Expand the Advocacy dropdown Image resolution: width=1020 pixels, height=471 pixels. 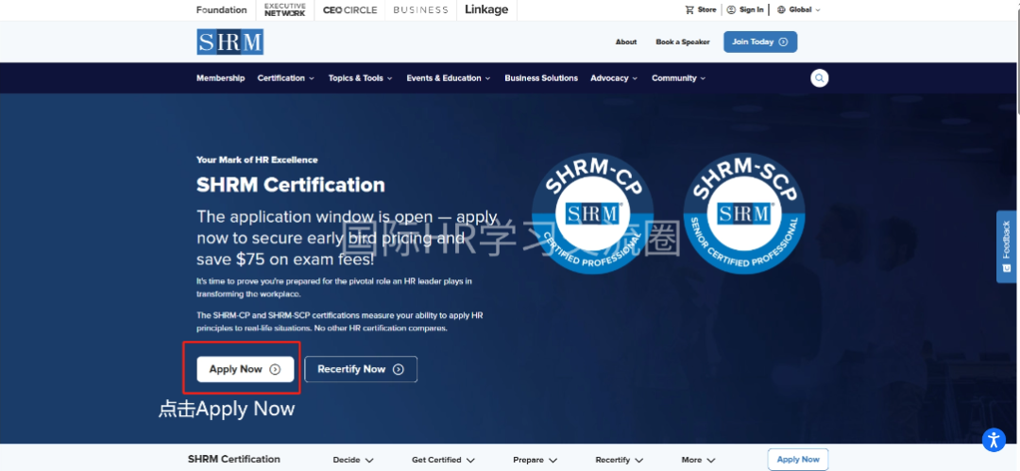[614, 78]
